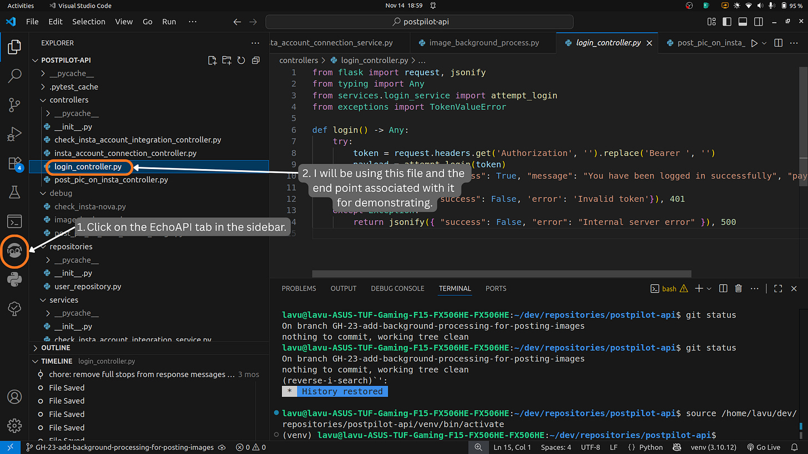Open the File menu
Image resolution: width=808 pixels, height=454 pixels.
pos(32,22)
